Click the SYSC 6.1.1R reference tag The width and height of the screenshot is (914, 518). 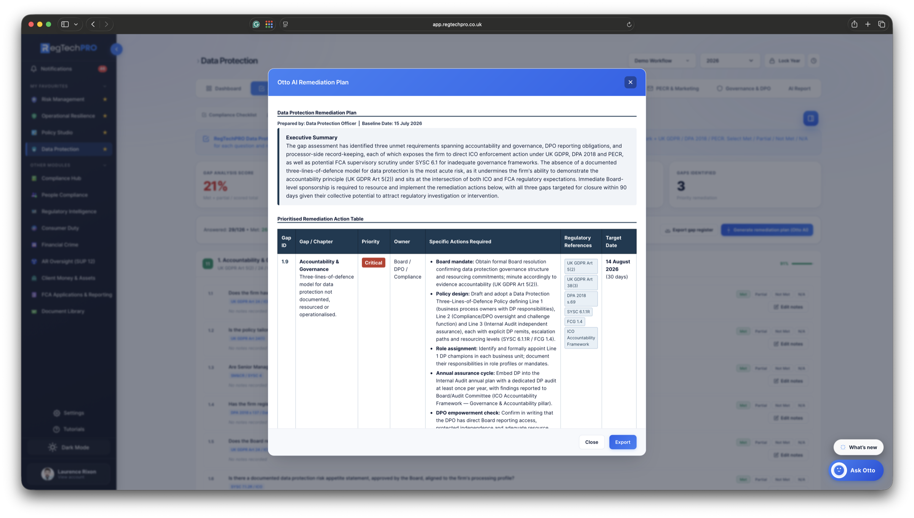[x=578, y=312]
